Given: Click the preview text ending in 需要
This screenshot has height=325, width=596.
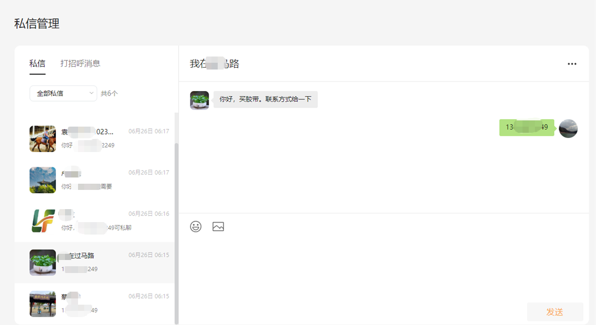Looking at the screenshot, I should tap(87, 187).
